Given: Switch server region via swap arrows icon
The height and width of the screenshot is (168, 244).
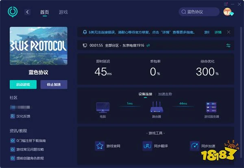Looking at the screenshot, I should tap(148, 45).
